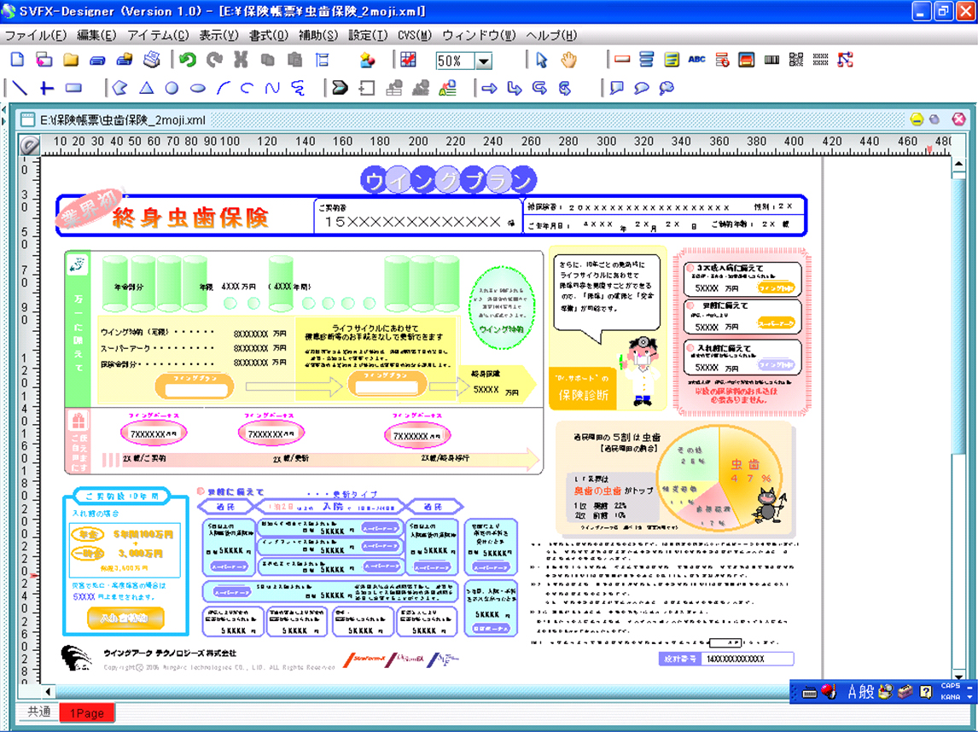Click the paste clipboard icon
This screenshot has width=978, height=732.
click(x=294, y=60)
